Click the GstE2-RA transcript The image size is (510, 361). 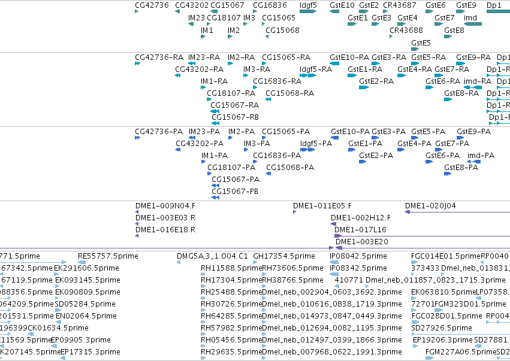pos(364,87)
